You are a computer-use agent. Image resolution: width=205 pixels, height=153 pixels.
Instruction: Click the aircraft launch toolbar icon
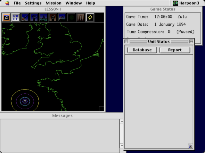62,18
